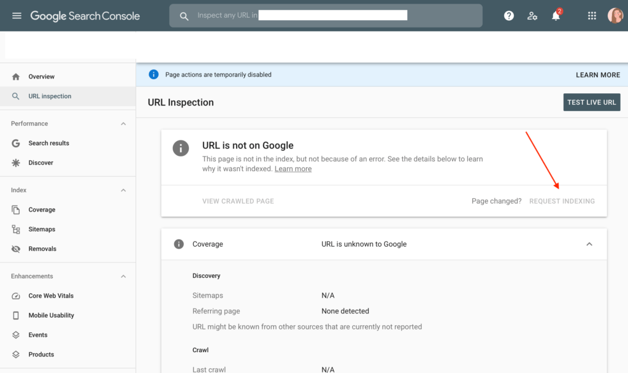Click the 'URL is unknown to Google' status
Screen dimensions: 628x373
364,244
